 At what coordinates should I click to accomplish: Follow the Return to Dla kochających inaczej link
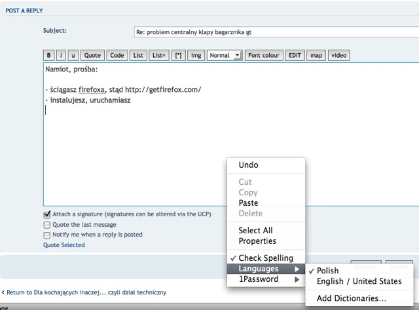click(86, 292)
